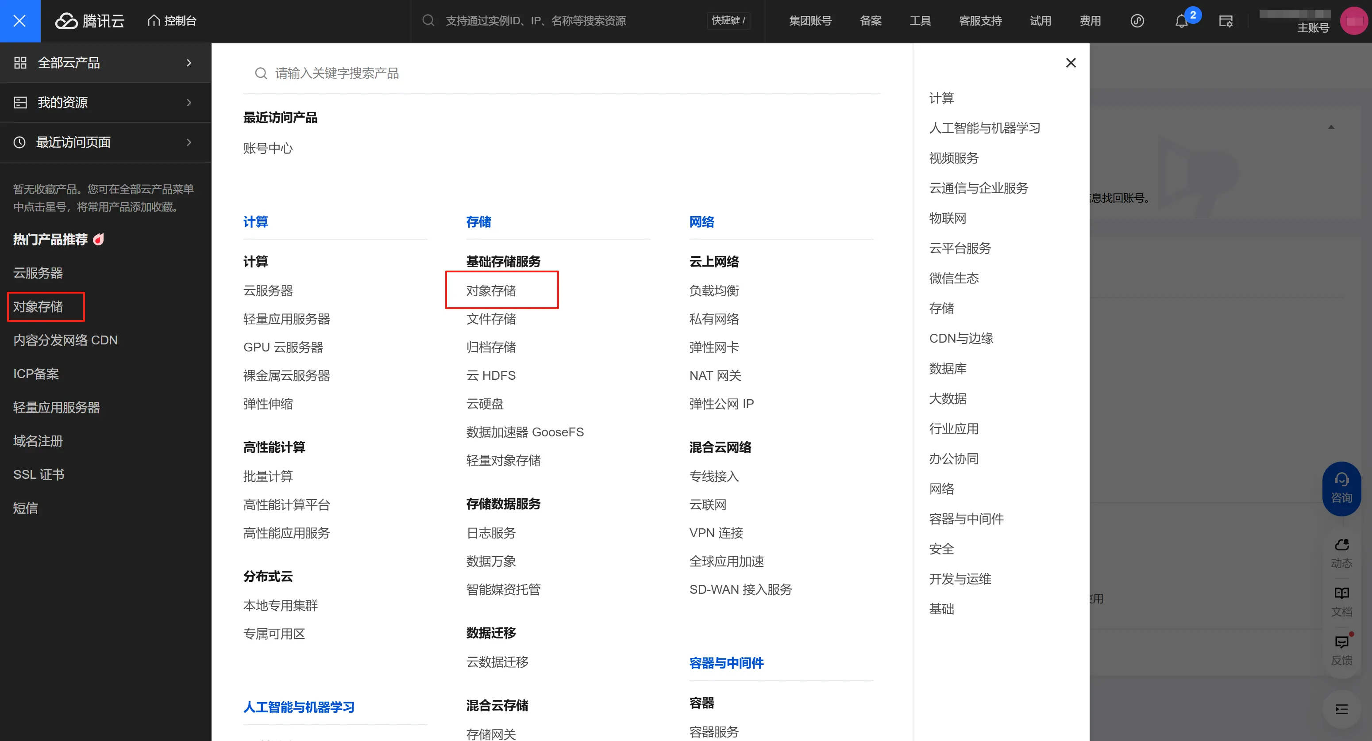This screenshot has height=741, width=1372.
Task: Open 短信 in sidebar
Action: (25, 508)
